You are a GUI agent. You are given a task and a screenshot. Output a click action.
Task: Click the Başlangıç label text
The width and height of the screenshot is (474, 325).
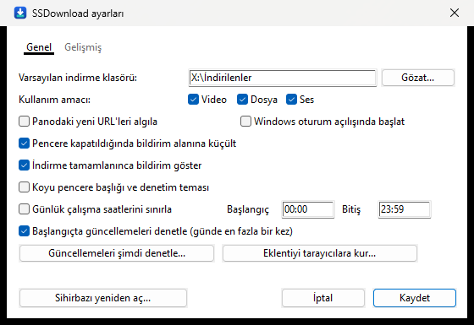point(248,209)
